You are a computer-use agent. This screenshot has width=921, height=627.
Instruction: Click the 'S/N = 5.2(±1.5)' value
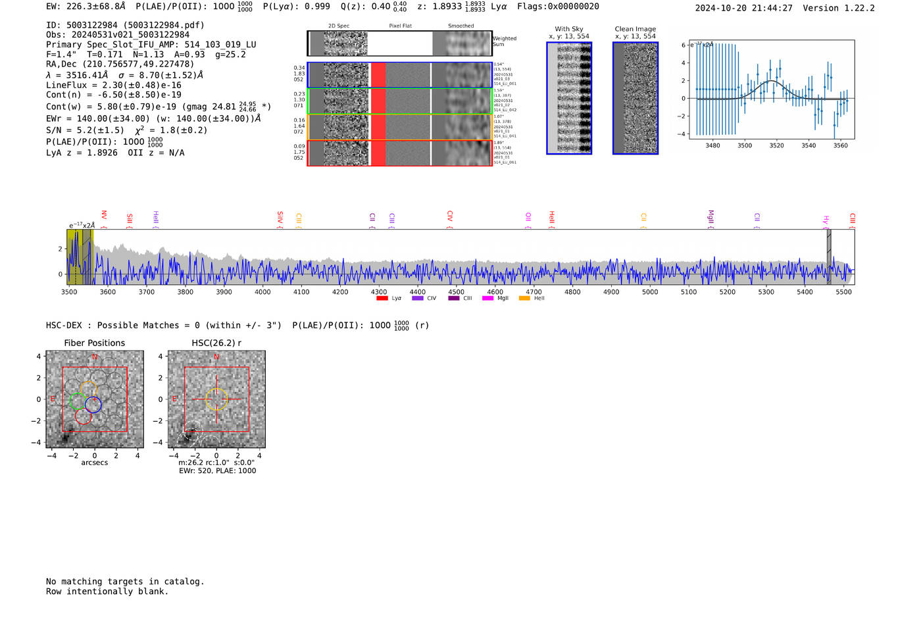85,130
